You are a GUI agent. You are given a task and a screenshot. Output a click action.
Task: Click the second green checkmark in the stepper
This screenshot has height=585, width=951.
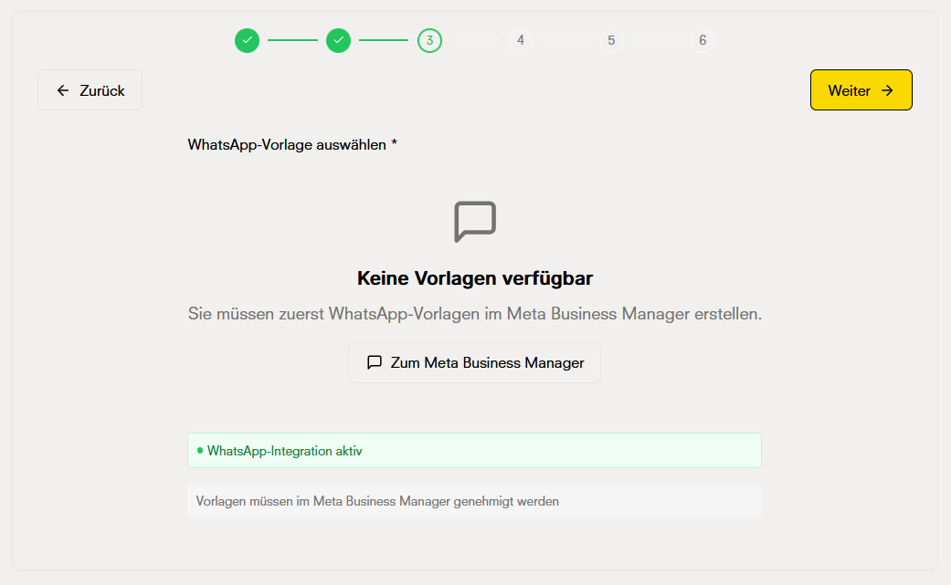click(338, 40)
